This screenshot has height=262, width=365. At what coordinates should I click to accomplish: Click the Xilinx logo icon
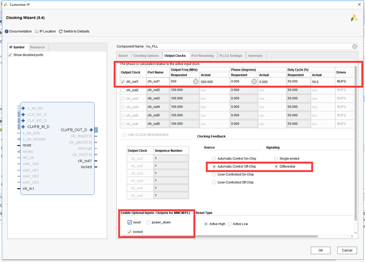tap(354, 18)
